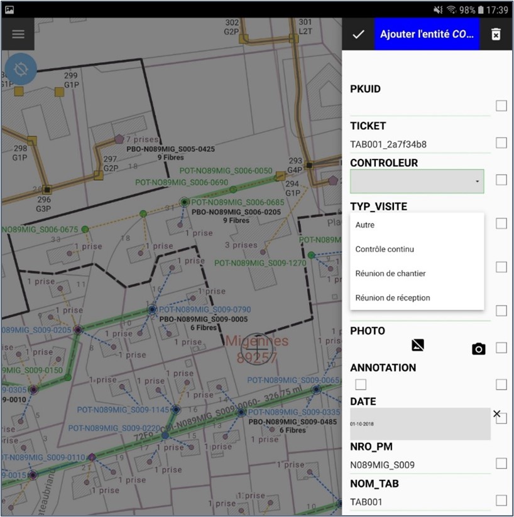Tap the Wi-Fi status bar icon
The width and height of the screenshot is (514, 517).
[x=451, y=10]
